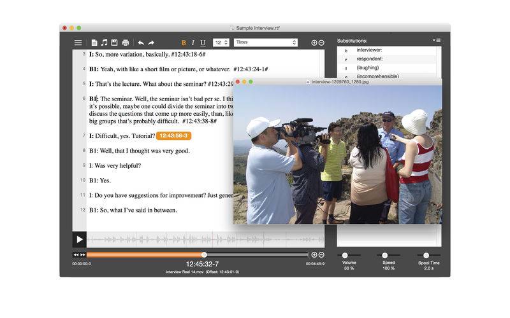This screenshot has width=510, height=318.
Task: Click the audio waveform display
Action: pos(205,240)
